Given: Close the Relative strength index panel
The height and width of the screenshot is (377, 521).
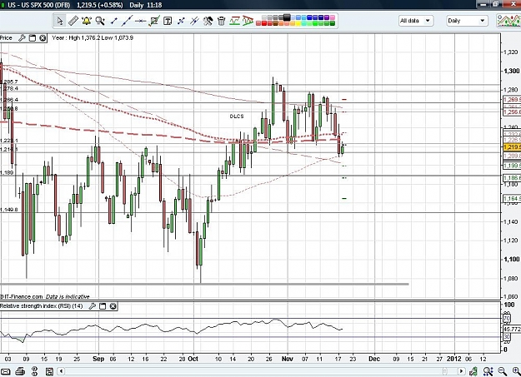Looking at the screenshot, I should pos(113,306).
